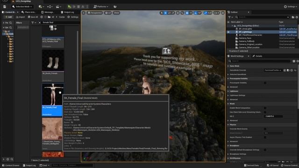Open the Marketplace icon beside Platforms
This screenshot has height=168, width=299.
click(x=115, y=7)
